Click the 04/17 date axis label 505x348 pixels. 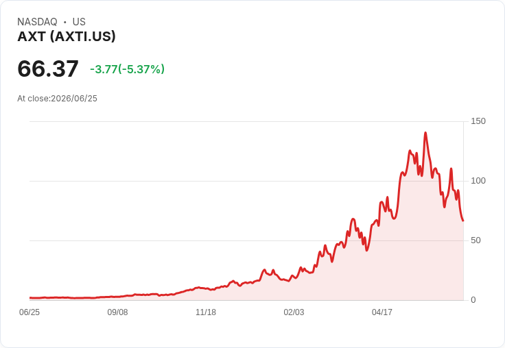(382, 312)
